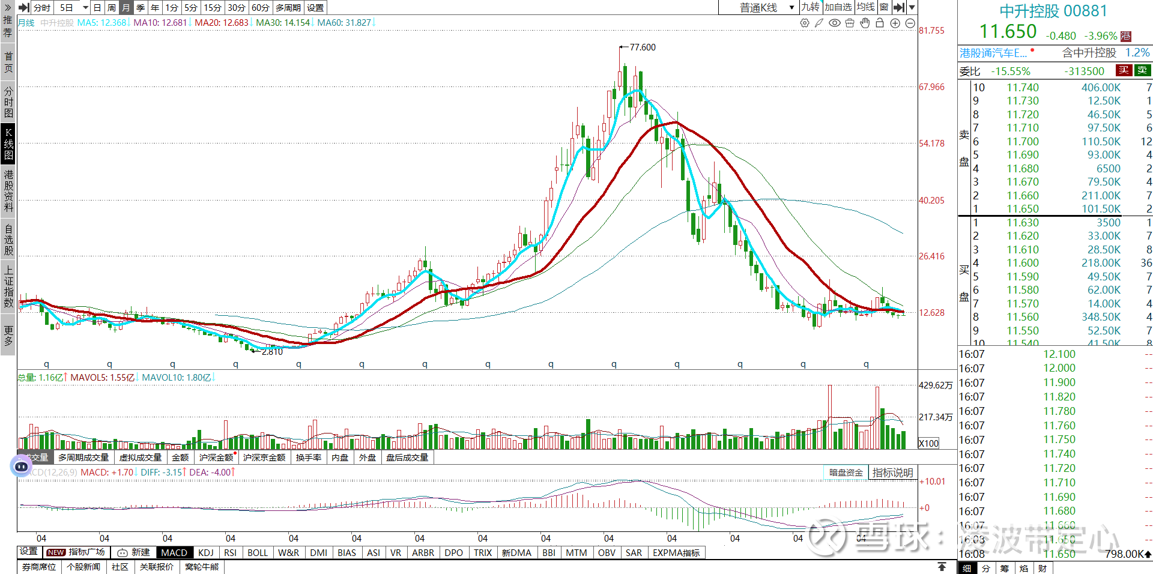Image resolution: width=1153 pixels, height=574 pixels.
Task: Open 设置 in the indicator tab row
Action: [29, 552]
